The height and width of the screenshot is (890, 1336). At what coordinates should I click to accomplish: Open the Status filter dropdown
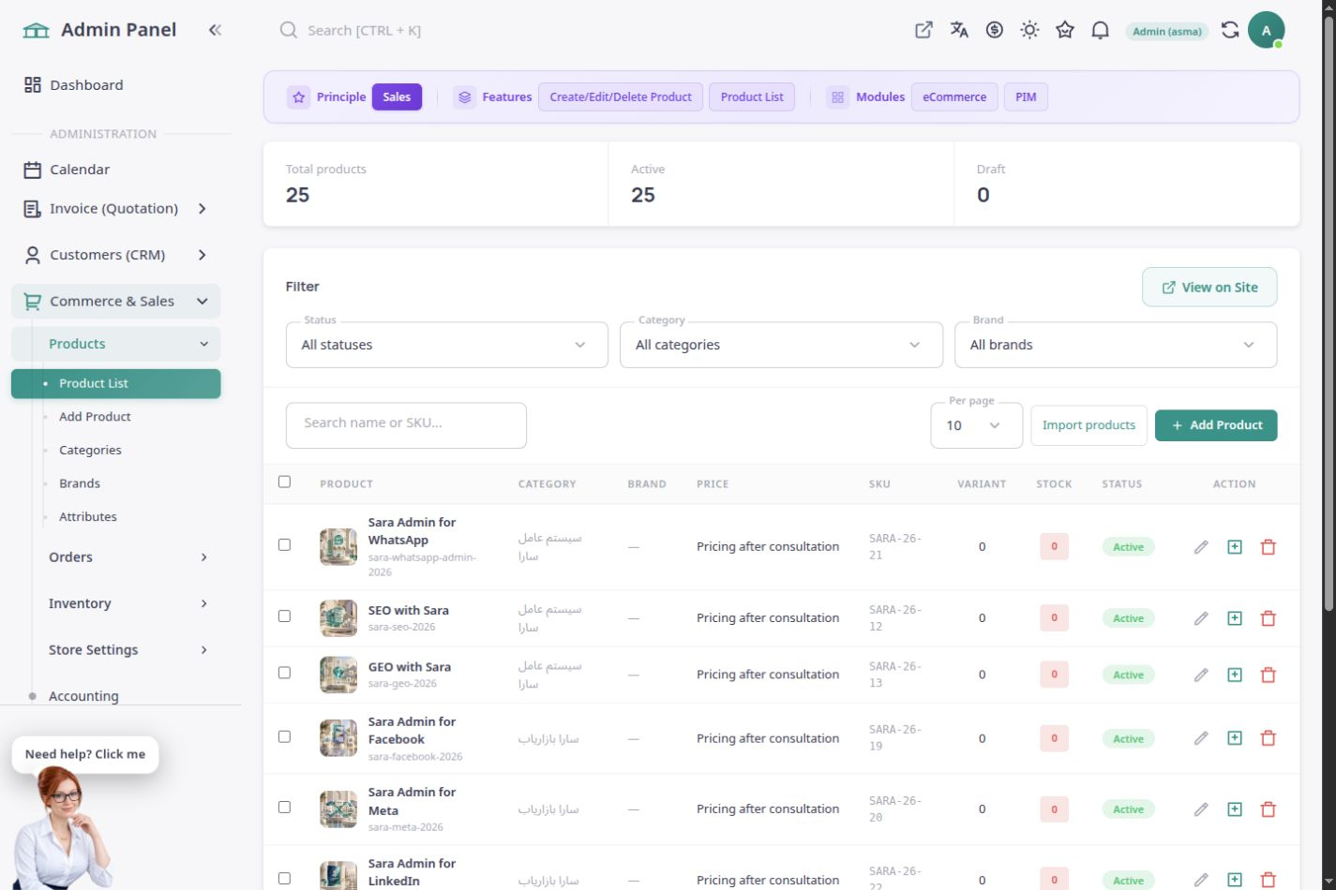tap(446, 345)
